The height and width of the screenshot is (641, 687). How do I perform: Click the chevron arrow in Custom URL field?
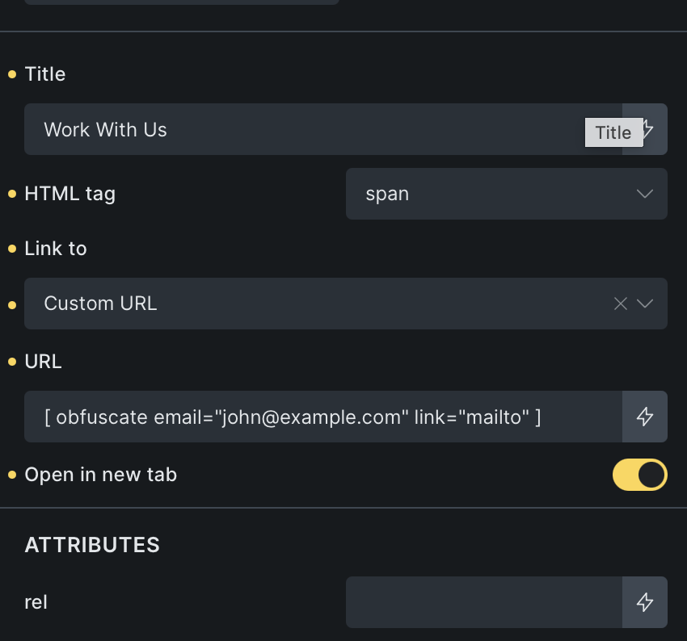click(645, 304)
